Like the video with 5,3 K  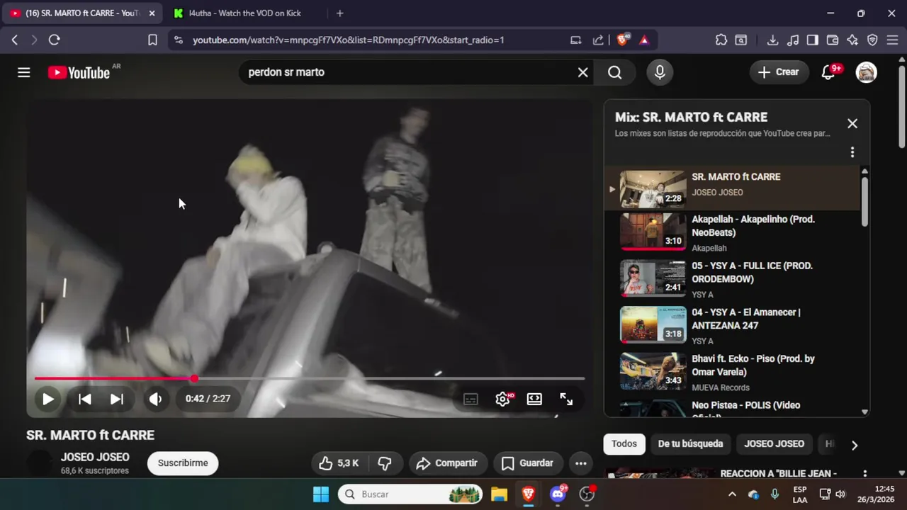pyautogui.click(x=339, y=463)
